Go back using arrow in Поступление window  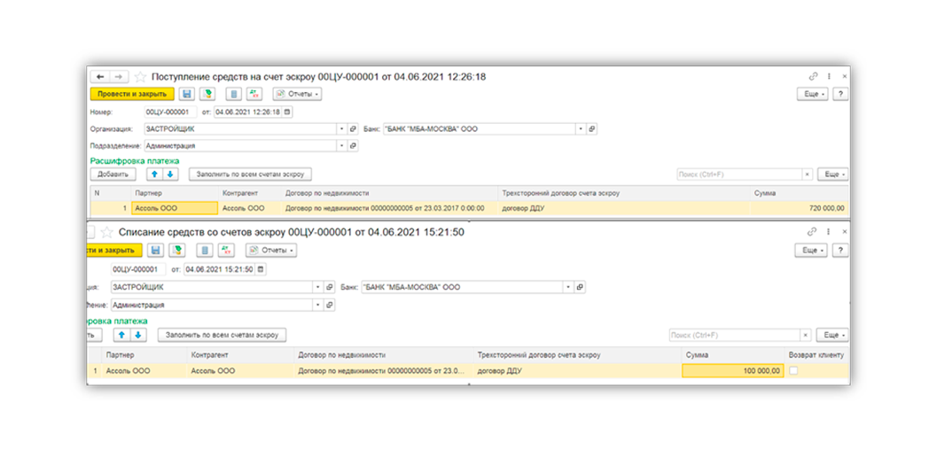[x=100, y=77]
